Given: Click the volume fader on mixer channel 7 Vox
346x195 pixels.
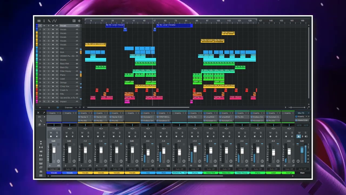Looking at the screenshot, I should tap(148, 152).
